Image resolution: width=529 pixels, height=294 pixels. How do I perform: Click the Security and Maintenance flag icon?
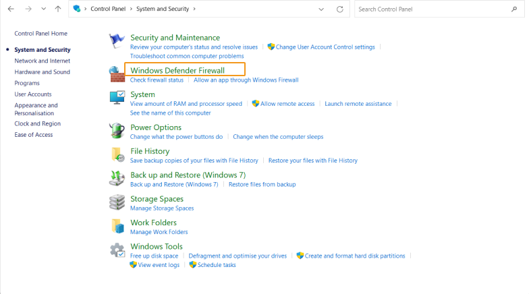pos(117,41)
